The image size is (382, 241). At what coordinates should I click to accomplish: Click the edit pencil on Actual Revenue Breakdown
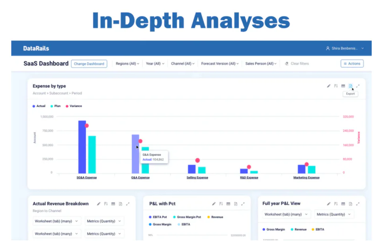98,203
